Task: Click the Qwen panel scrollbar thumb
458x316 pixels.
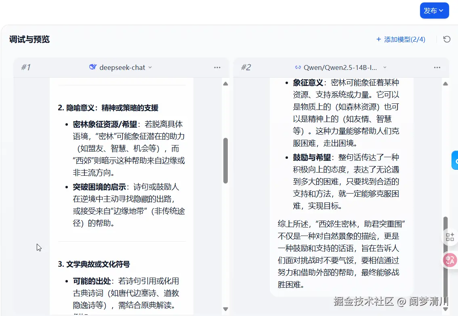Action: coord(445,260)
